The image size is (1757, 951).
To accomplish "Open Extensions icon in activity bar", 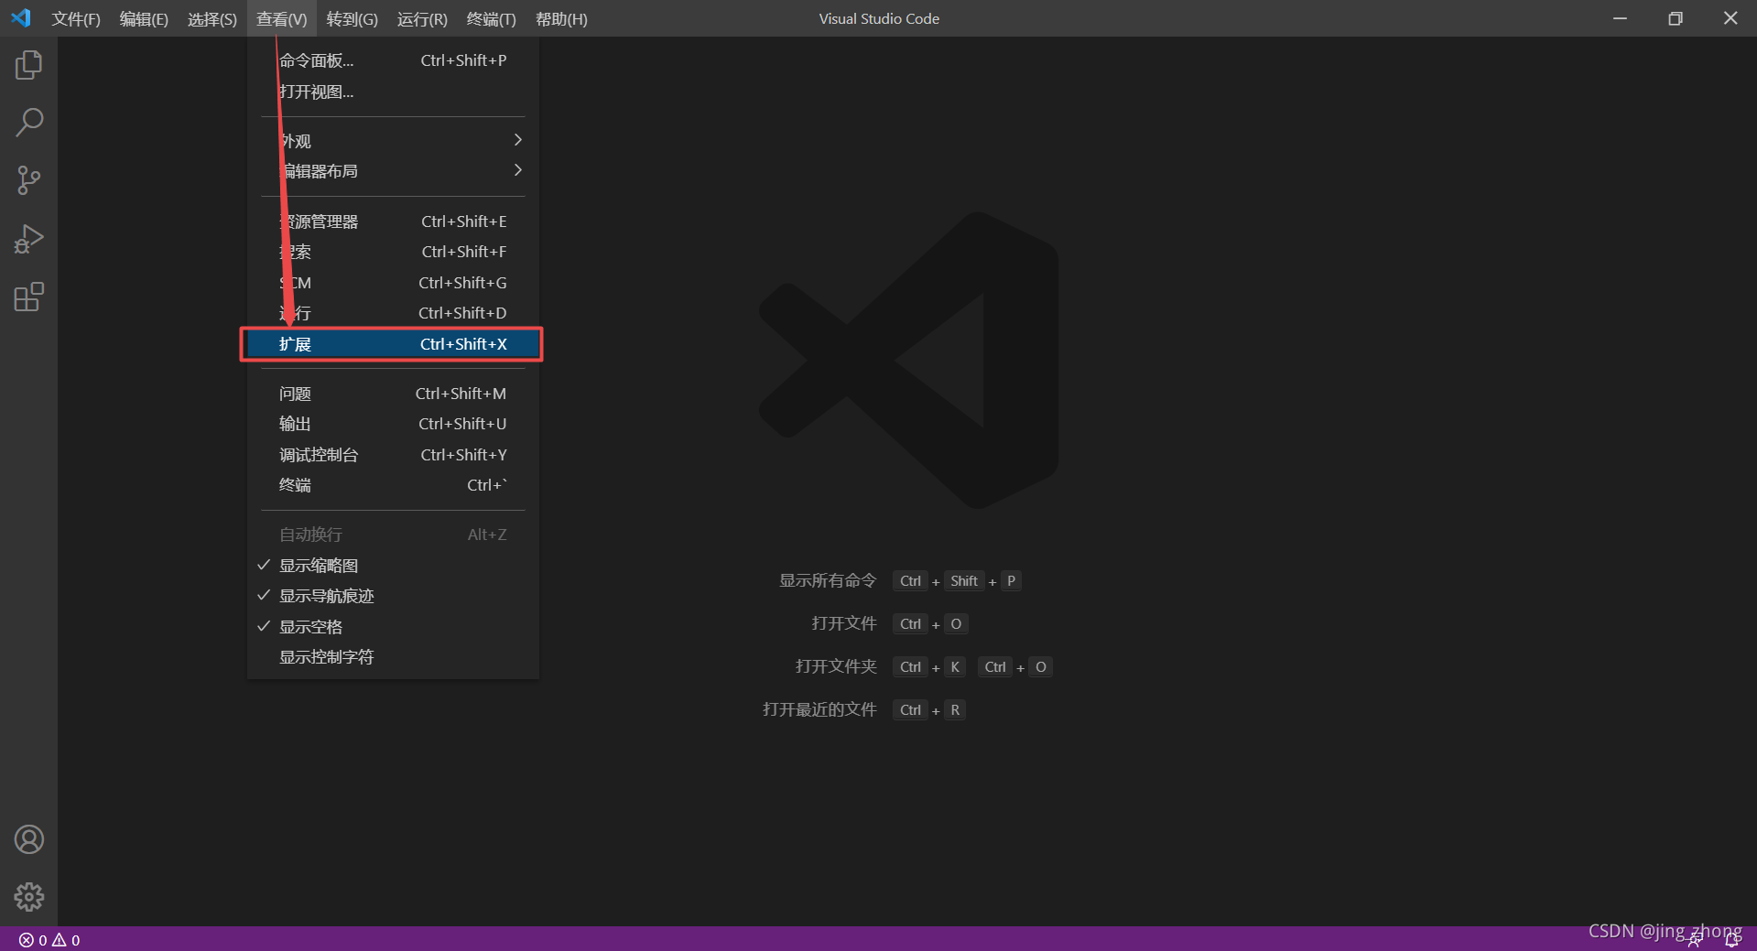I will pyautogui.click(x=28, y=297).
